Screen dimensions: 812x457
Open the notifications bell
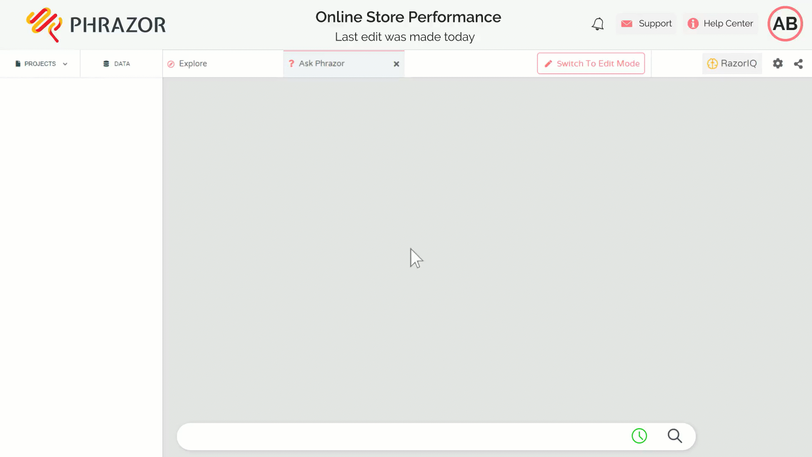598,24
